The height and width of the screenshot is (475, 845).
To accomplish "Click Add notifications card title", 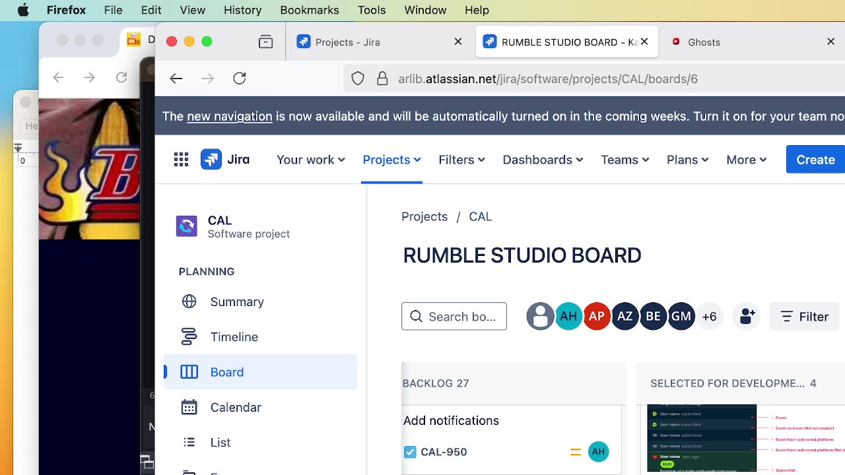I will click(x=451, y=421).
